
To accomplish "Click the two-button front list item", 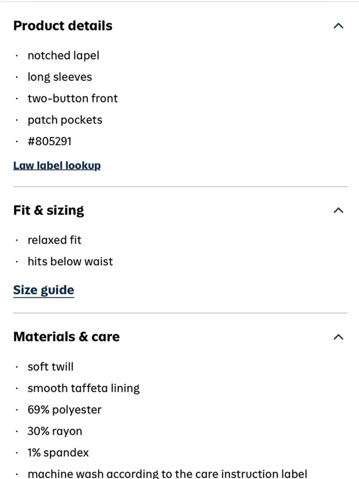I will (73, 98).
